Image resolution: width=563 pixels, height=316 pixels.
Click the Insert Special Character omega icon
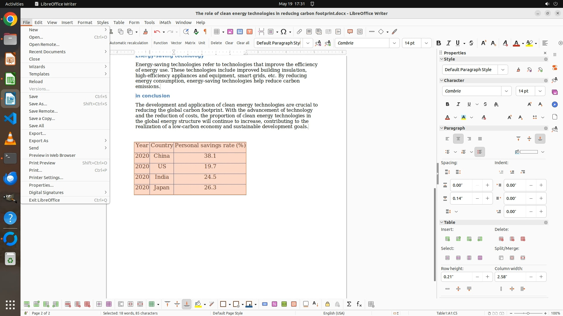(283, 32)
